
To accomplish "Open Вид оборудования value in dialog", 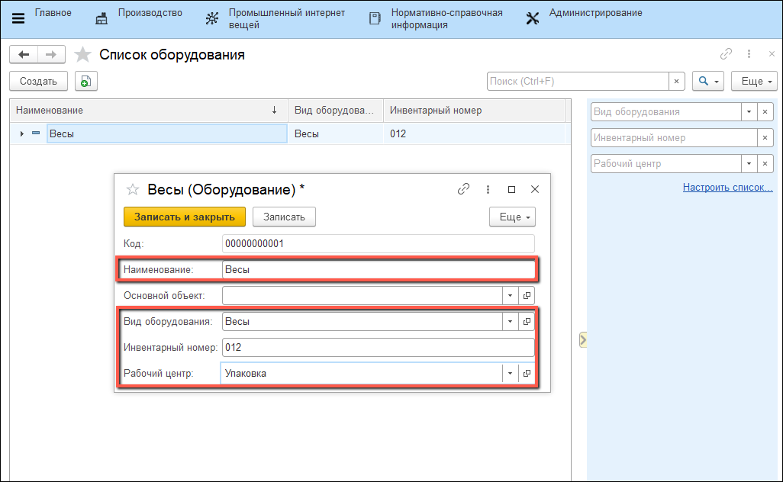I will click(527, 322).
